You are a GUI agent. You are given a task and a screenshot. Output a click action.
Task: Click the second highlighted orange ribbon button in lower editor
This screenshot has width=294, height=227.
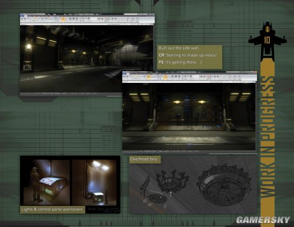pos(165,78)
